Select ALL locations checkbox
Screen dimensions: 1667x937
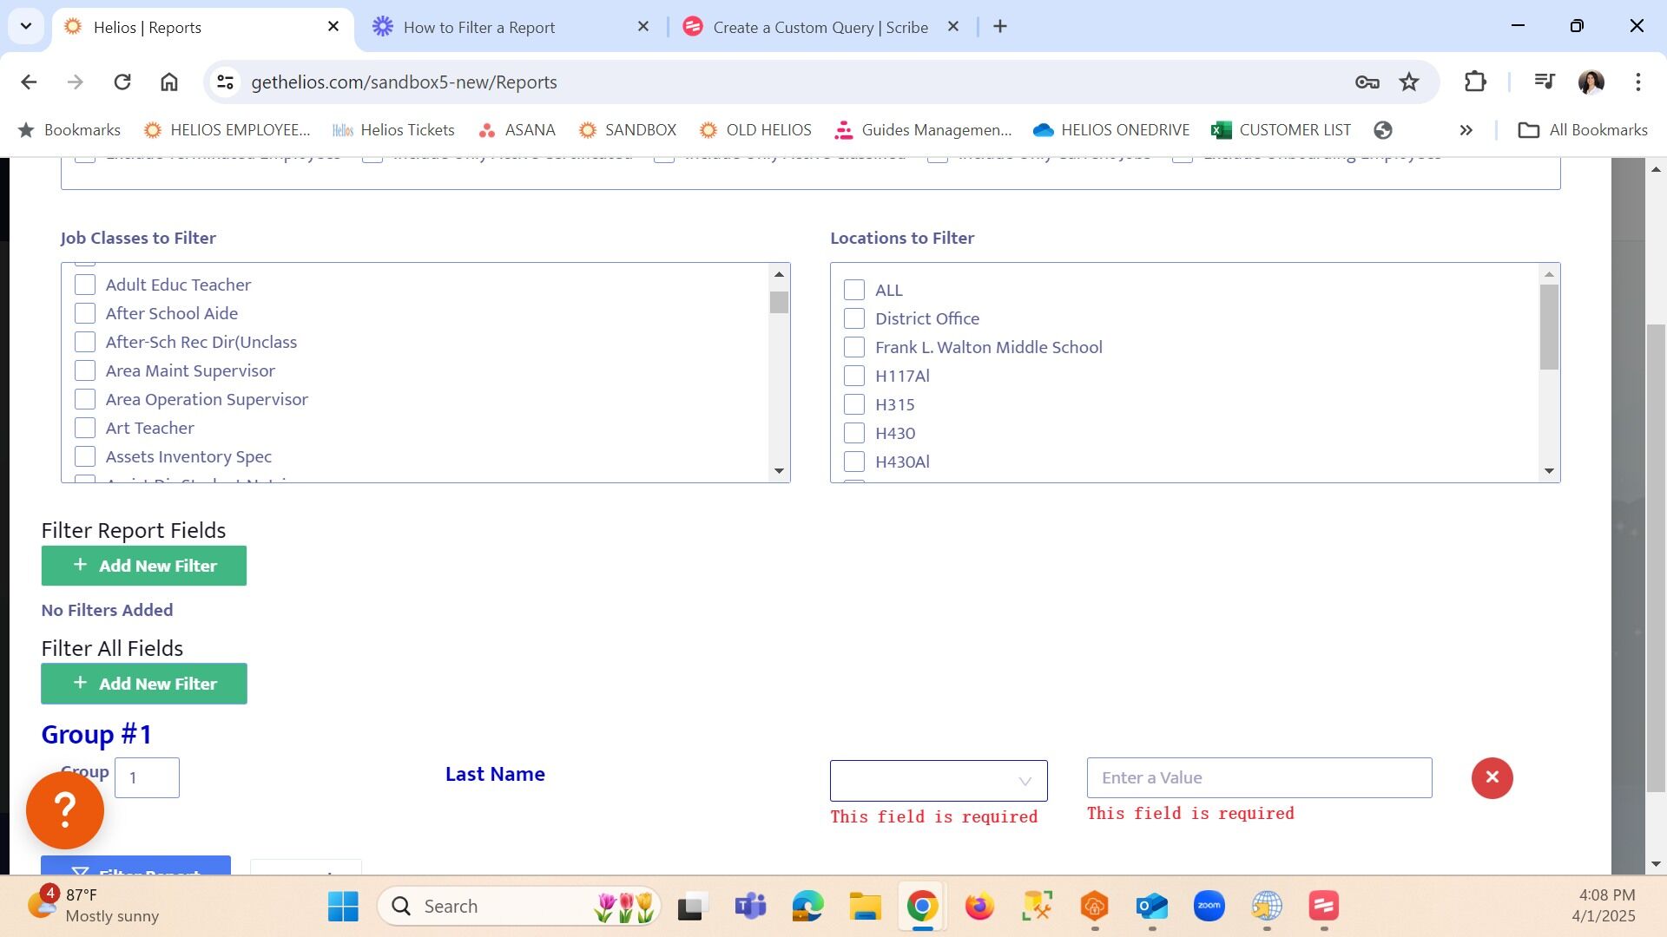pyautogui.click(x=854, y=291)
